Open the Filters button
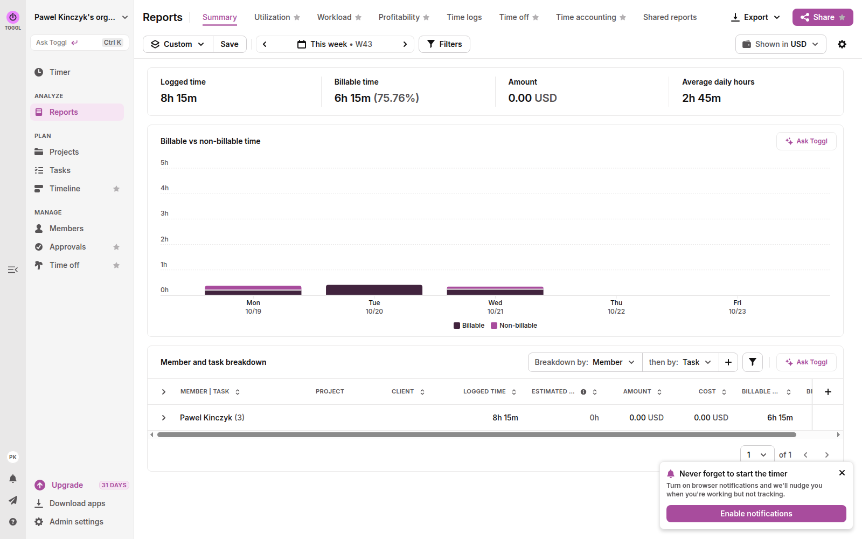The image size is (862, 539). pyautogui.click(x=444, y=44)
